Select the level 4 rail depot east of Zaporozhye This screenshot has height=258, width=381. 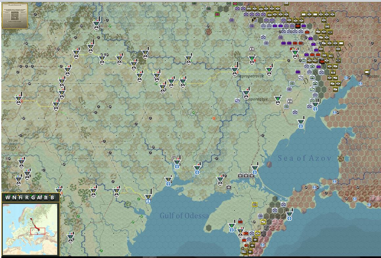click(278, 101)
